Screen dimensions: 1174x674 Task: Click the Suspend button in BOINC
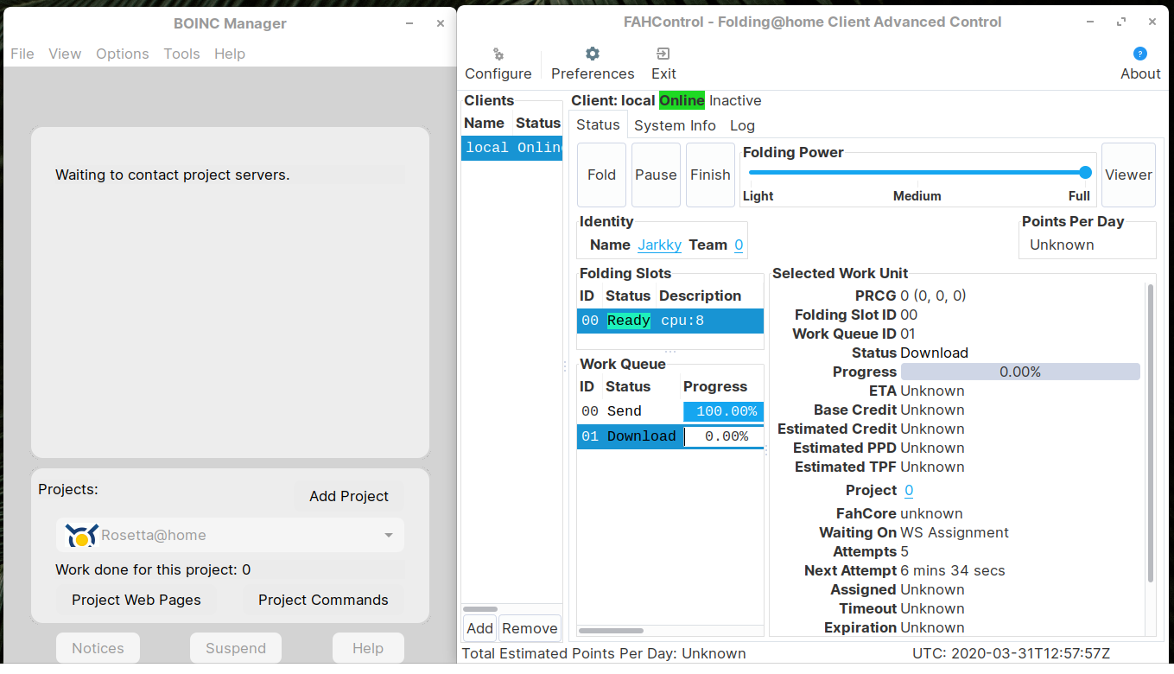[x=236, y=648]
